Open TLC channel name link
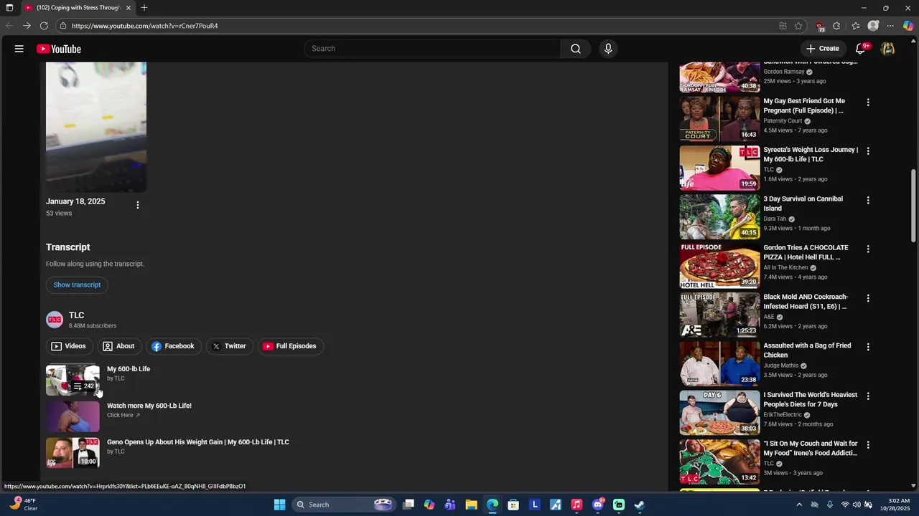Image resolution: width=919 pixels, height=516 pixels. [x=76, y=315]
